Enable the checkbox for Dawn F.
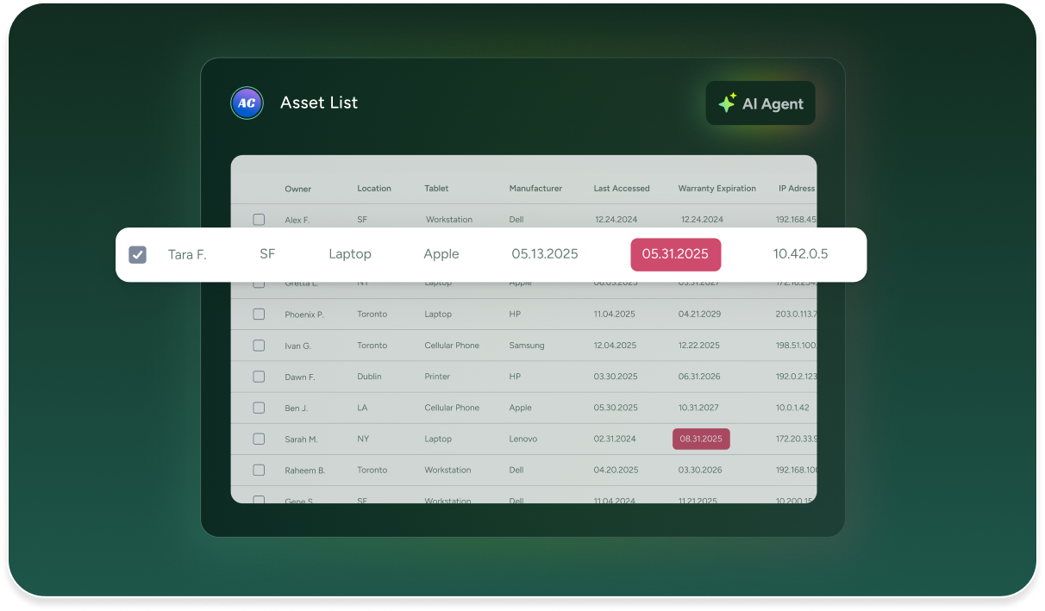Screen dimensions: 1045x611 coord(259,377)
